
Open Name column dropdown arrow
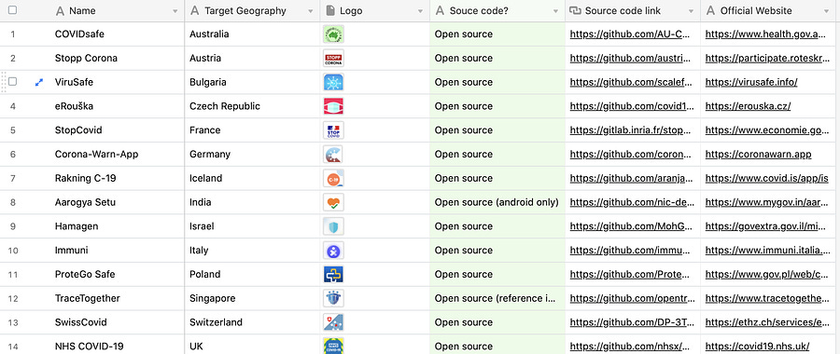pyautogui.click(x=175, y=11)
